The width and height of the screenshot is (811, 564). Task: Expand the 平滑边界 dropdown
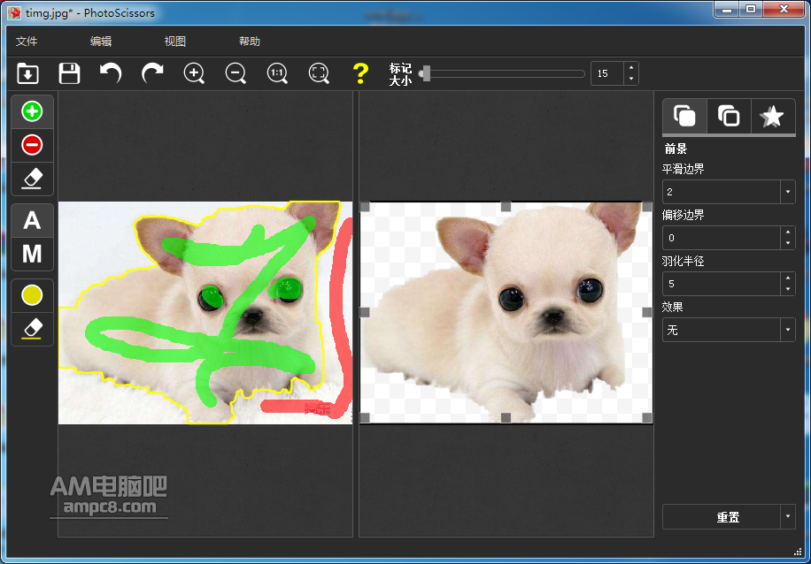[x=788, y=192]
